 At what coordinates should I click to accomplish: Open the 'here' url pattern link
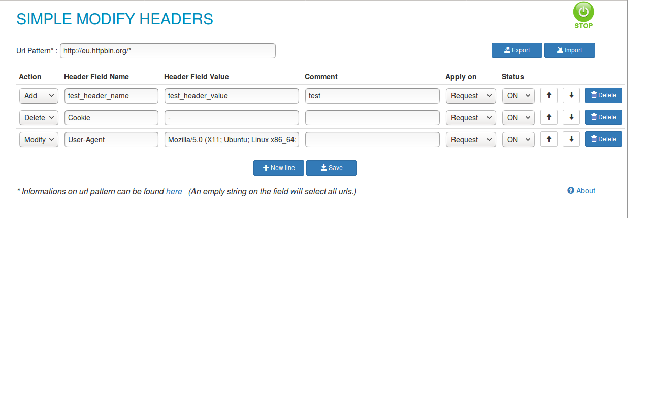[x=174, y=192]
